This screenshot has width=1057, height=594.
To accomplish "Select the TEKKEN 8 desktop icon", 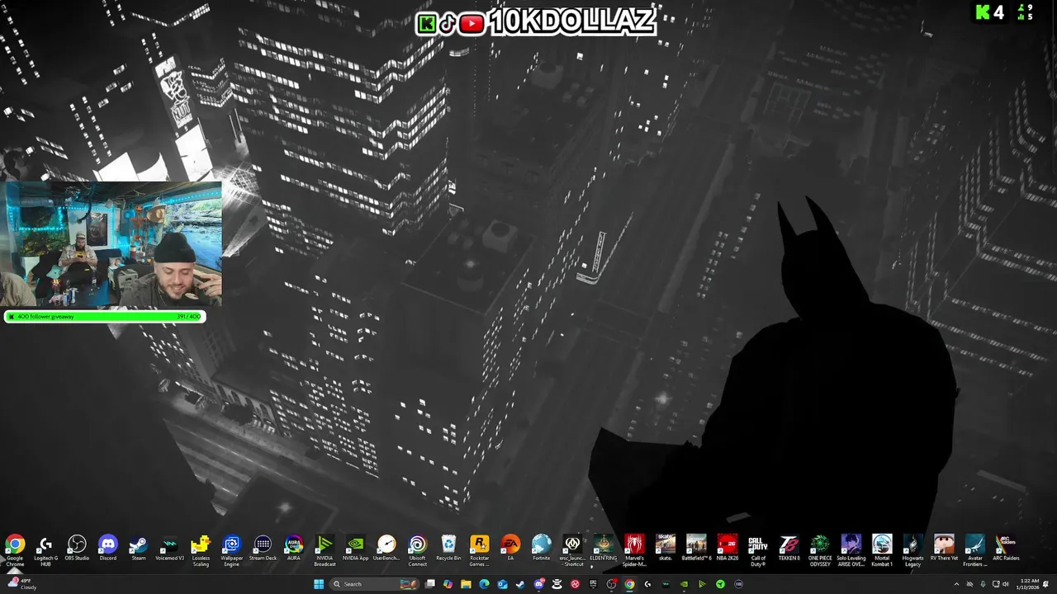I will [x=789, y=548].
